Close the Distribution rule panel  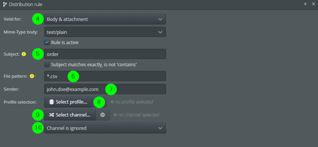click(x=313, y=4)
